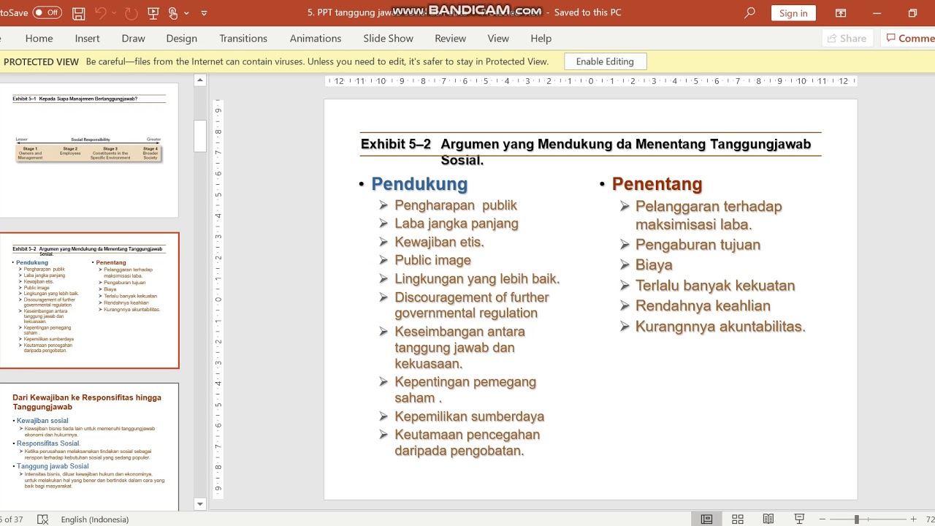Open the Slide Show tab

point(389,38)
